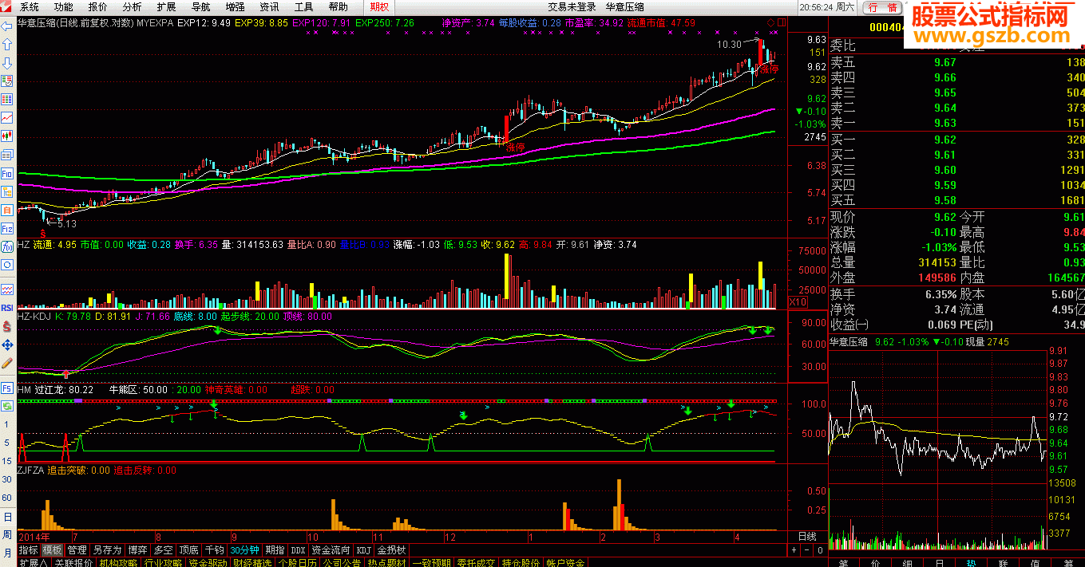Click the blue four-way arrow move icon

[7, 345]
